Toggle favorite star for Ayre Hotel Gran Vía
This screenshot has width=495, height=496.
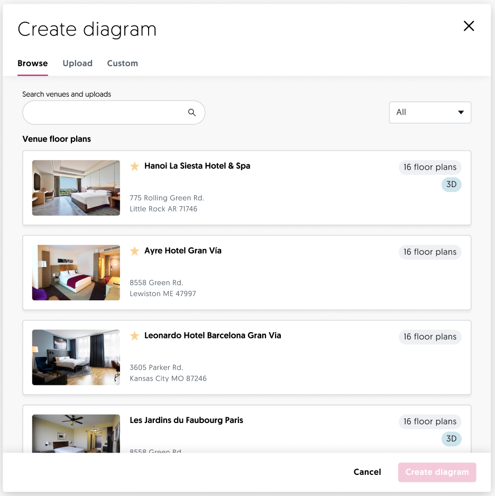tap(134, 251)
